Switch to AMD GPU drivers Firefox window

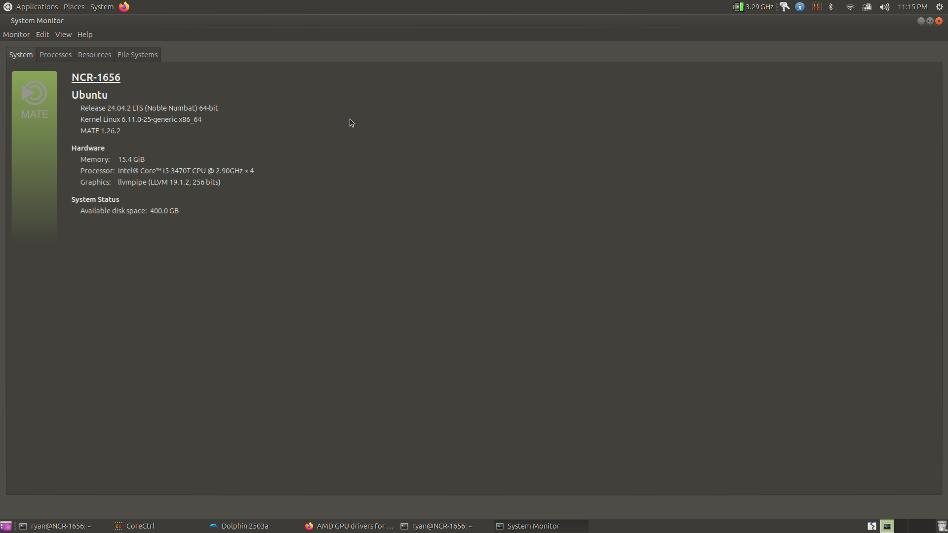tap(350, 526)
